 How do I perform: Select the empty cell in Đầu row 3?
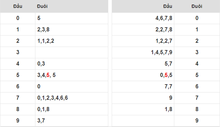point(71,52)
